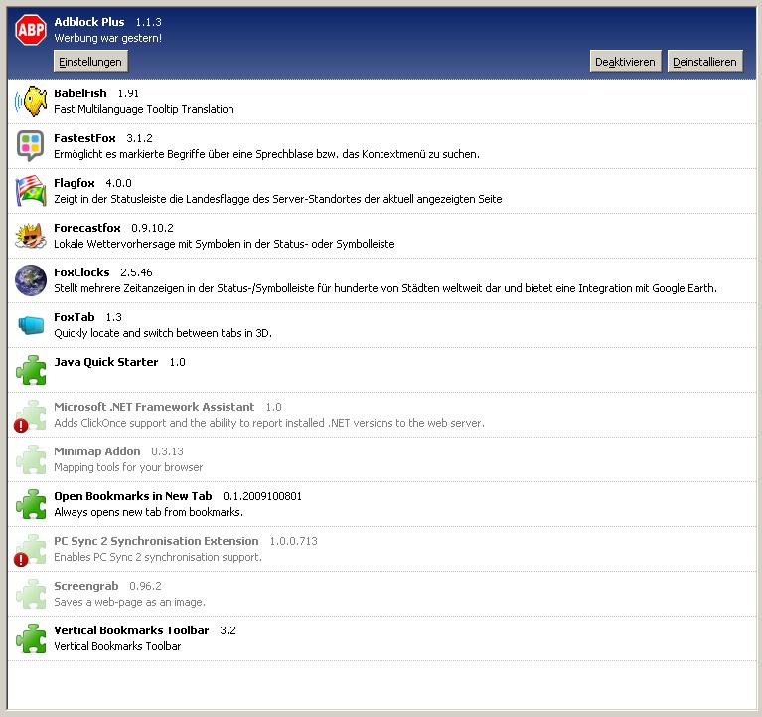762x717 pixels.
Task: Select the BabelFish yellow fish icon
Action: tap(30, 101)
